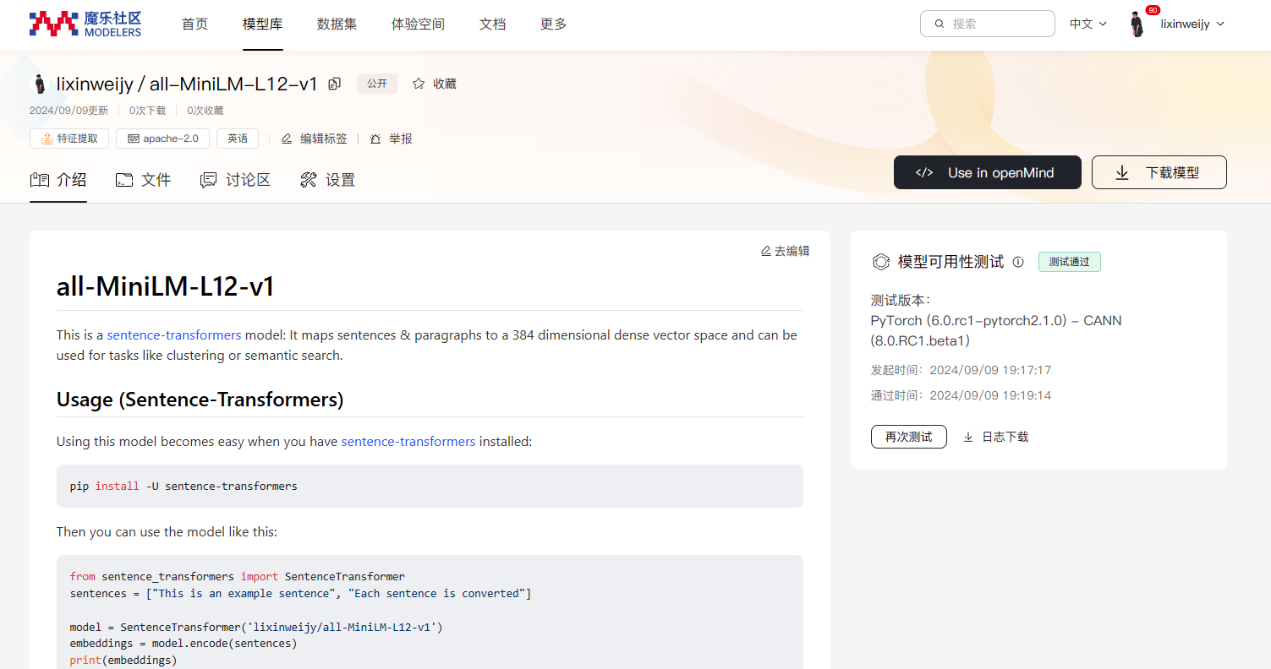
Task: Click the 举报 report alarm icon
Action: [x=375, y=139]
